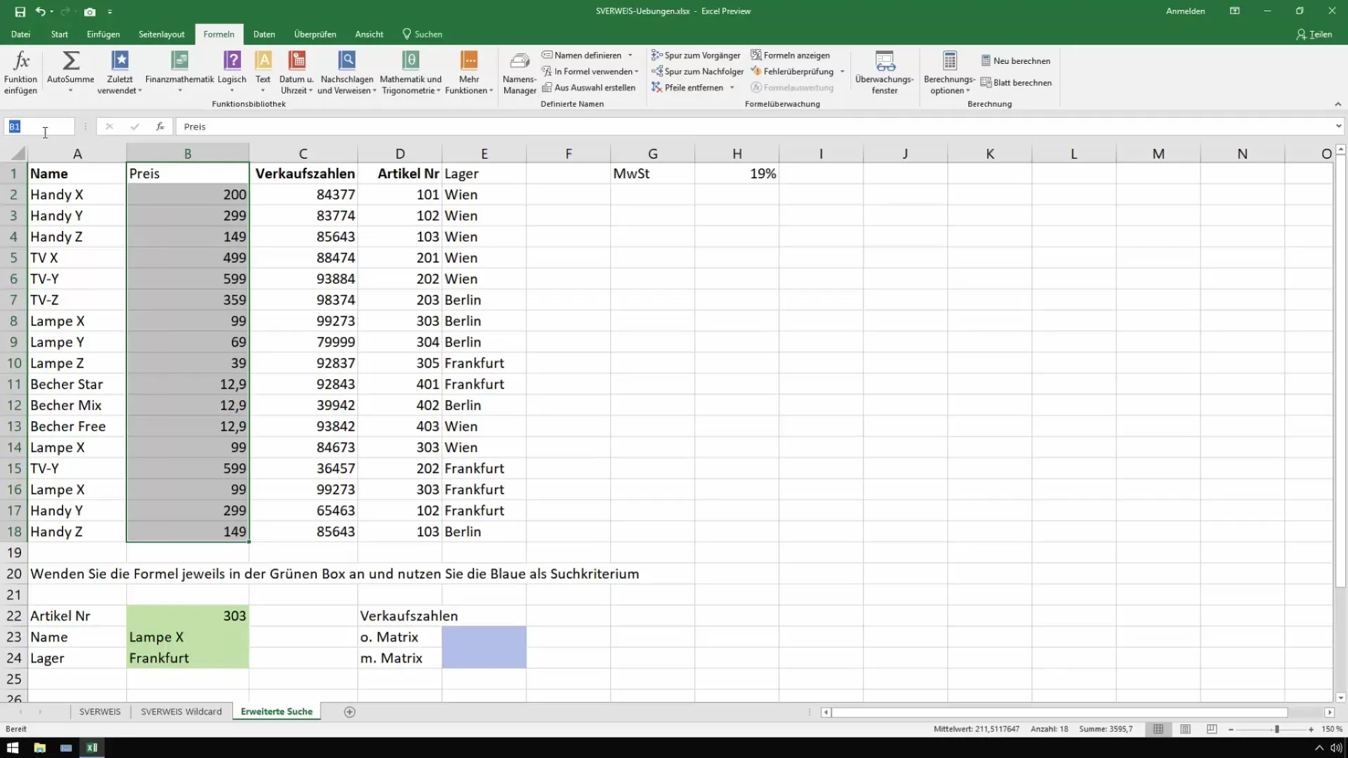
Task: Open Text functions menu
Action: pos(263,72)
